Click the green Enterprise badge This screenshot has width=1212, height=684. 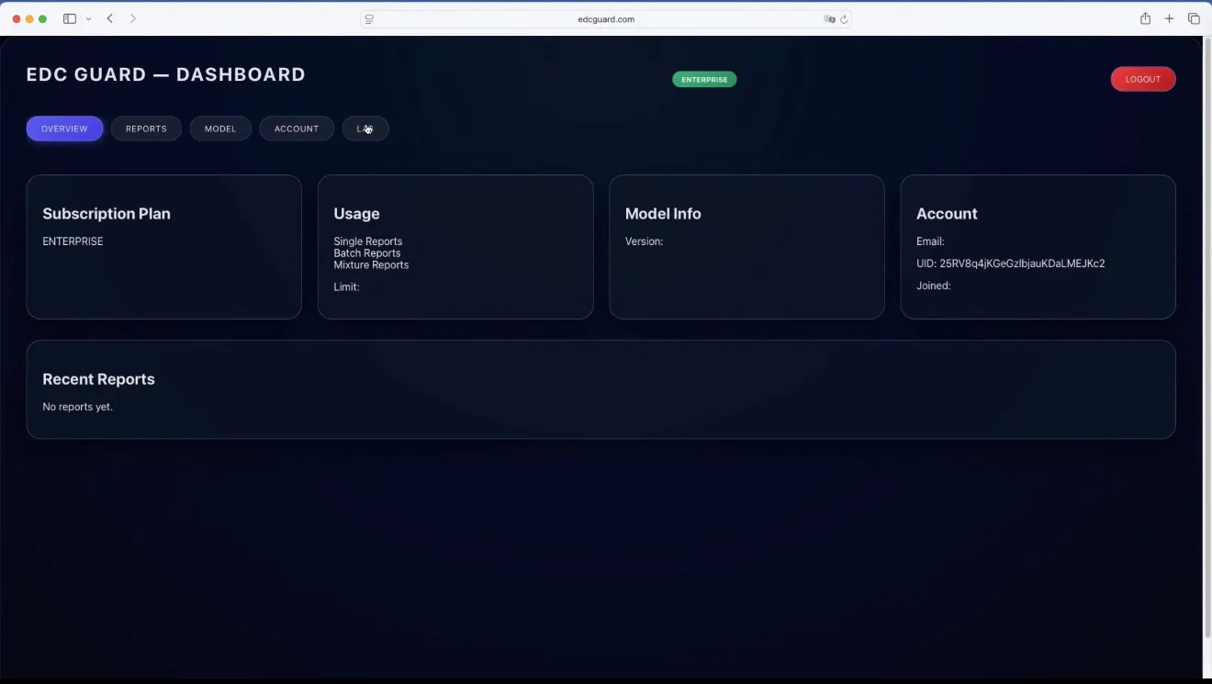click(x=704, y=80)
